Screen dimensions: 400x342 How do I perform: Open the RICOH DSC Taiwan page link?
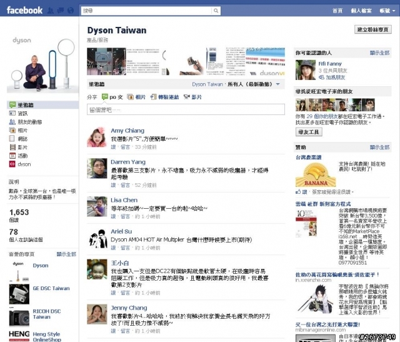(x=47, y=314)
